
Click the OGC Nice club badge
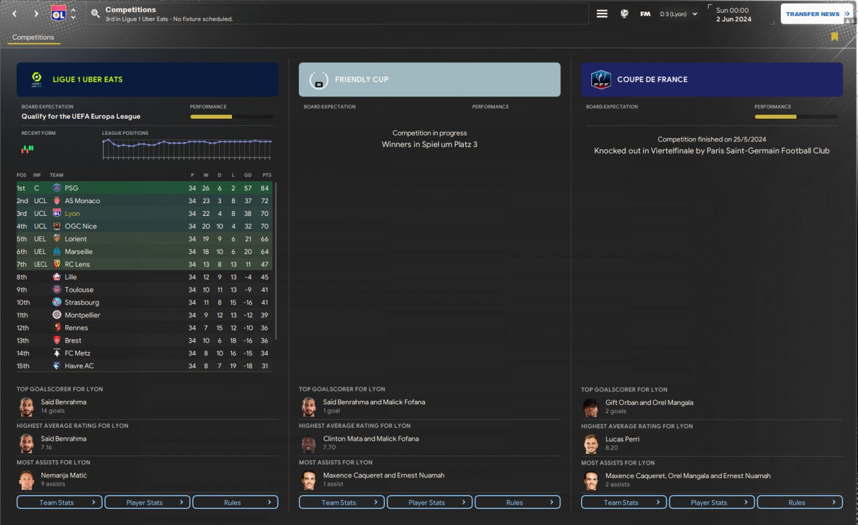point(57,227)
